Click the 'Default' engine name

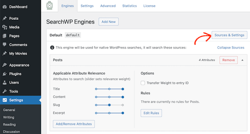[x=56, y=35]
